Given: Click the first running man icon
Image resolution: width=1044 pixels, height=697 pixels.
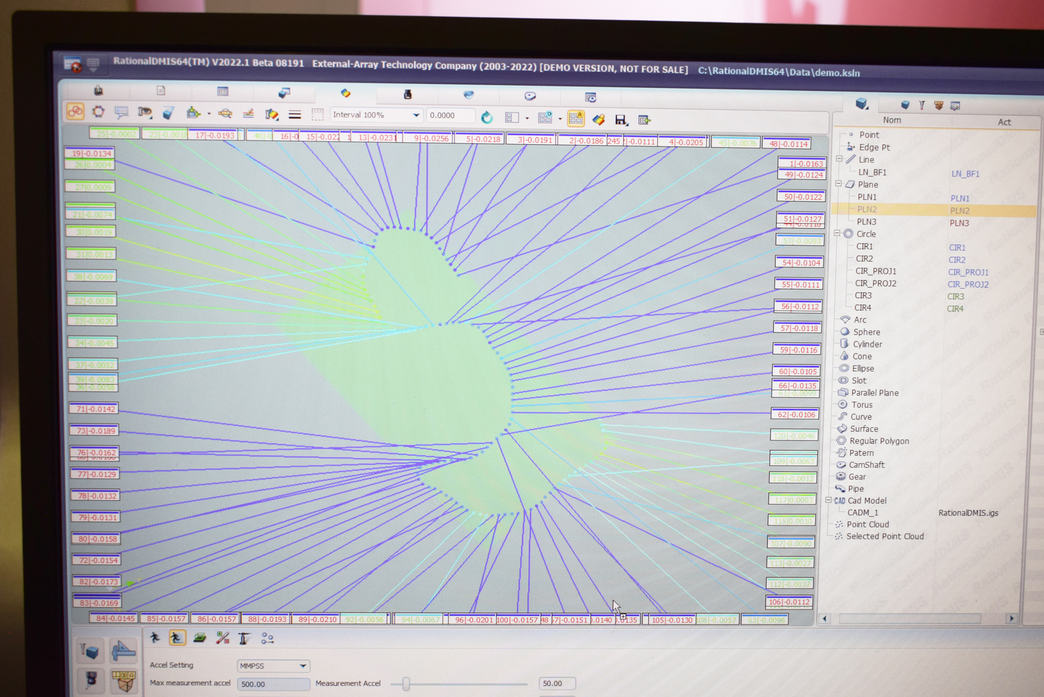Looking at the screenshot, I should coord(155,637).
